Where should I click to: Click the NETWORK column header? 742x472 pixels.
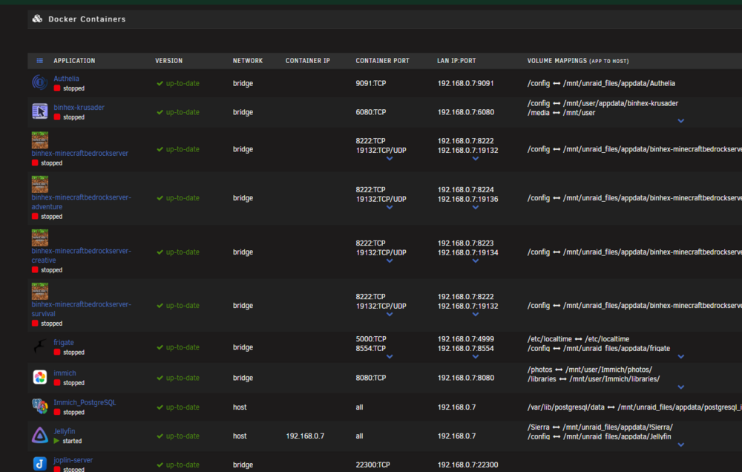tap(248, 61)
